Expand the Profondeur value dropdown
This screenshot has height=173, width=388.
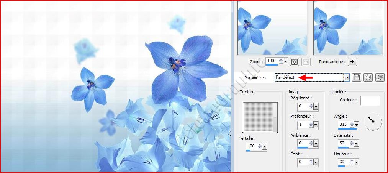pos(316,125)
